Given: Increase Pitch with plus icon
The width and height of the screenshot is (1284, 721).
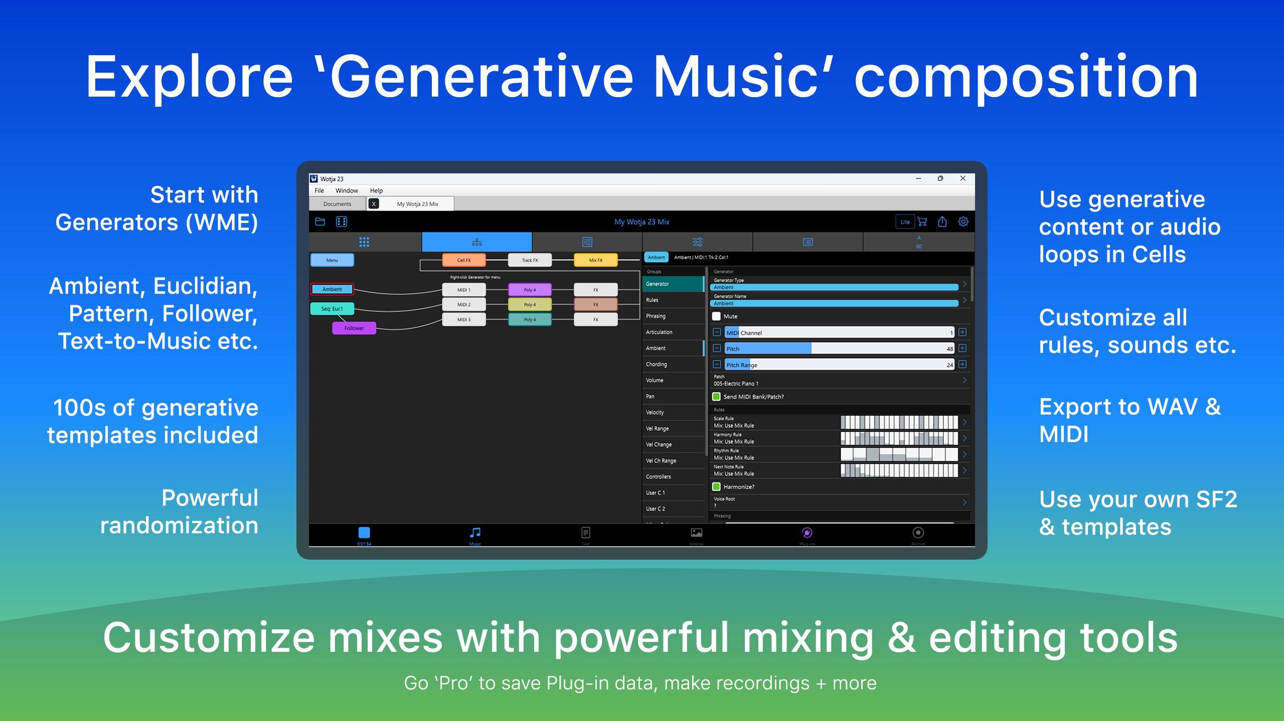Looking at the screenshot, I should pyautogui.click(x=962, y=348).
